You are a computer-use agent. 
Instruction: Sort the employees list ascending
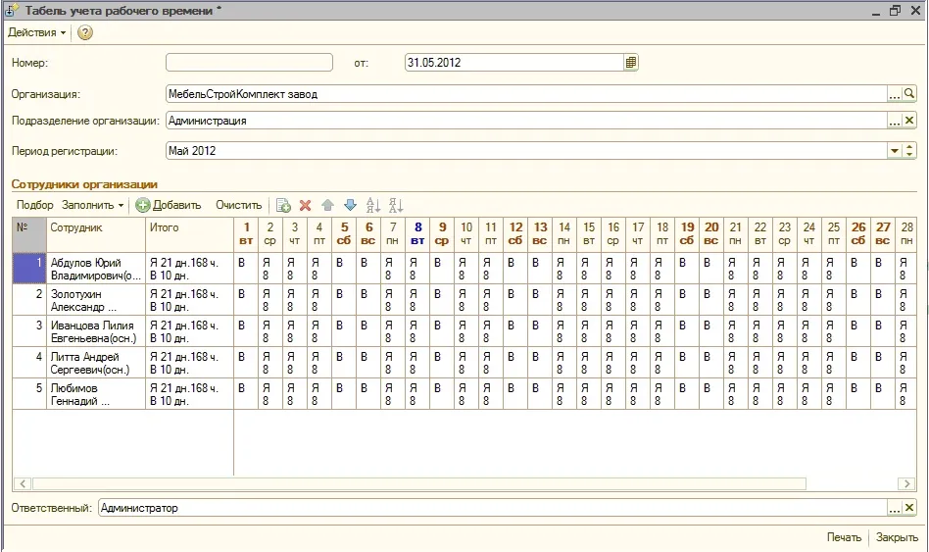pos(372,206)
